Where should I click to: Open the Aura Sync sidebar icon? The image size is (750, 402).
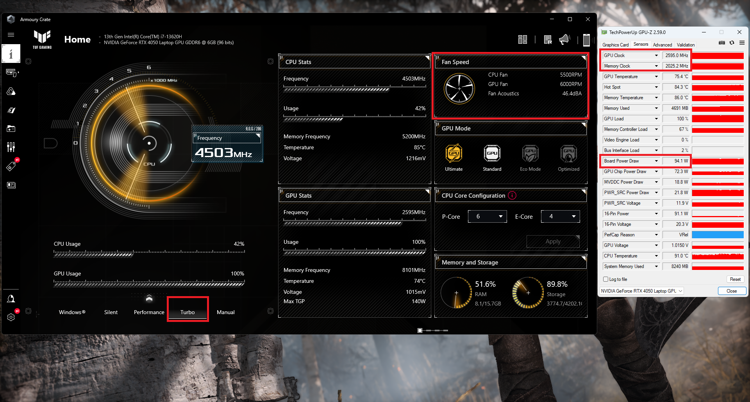(x=11, y=91)
